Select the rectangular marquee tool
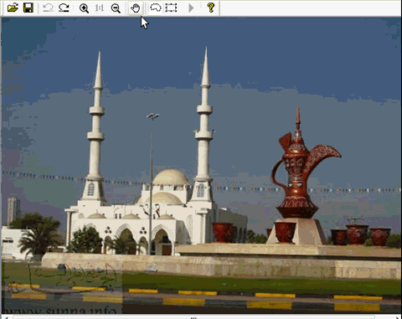Viewport: 402px width, 319px height. pyautogui.click(x=171, y=8)
